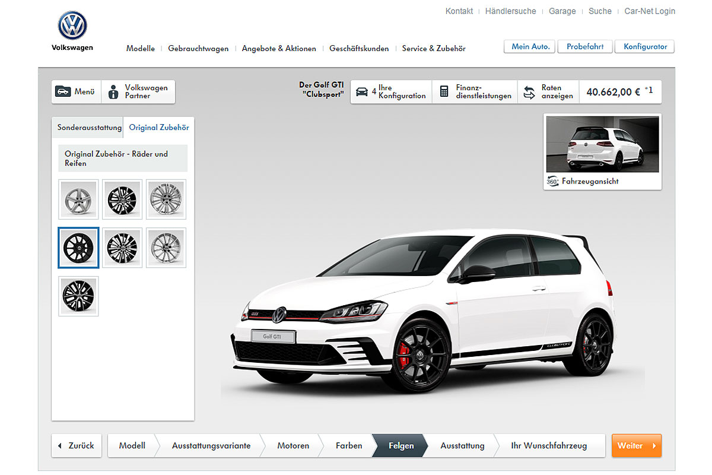Click the 360° Fahrzeugansicht icon
Screen dimensions: 712x475
[x=553, y=182]
